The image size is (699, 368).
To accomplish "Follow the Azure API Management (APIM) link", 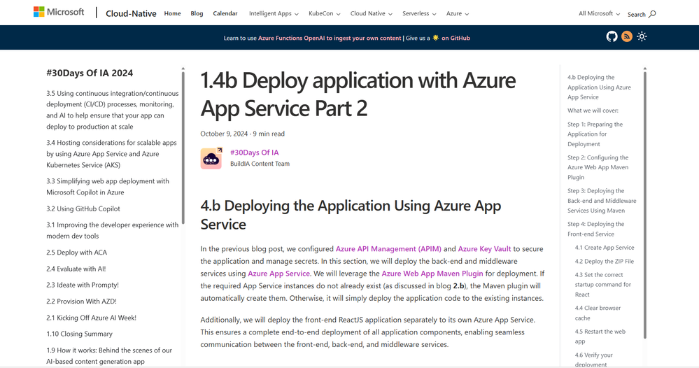I will 388,248.
